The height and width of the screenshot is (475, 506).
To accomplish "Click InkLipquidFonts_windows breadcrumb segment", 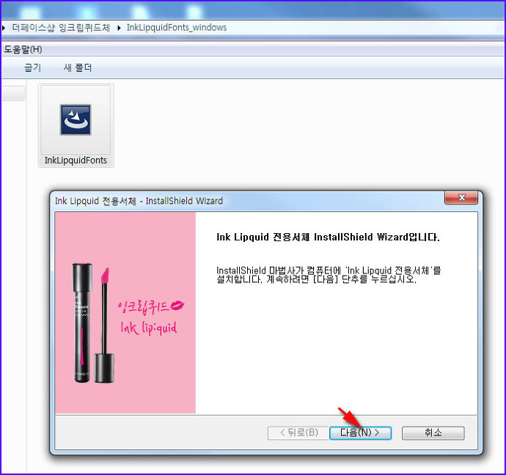I will coord(177,28).
